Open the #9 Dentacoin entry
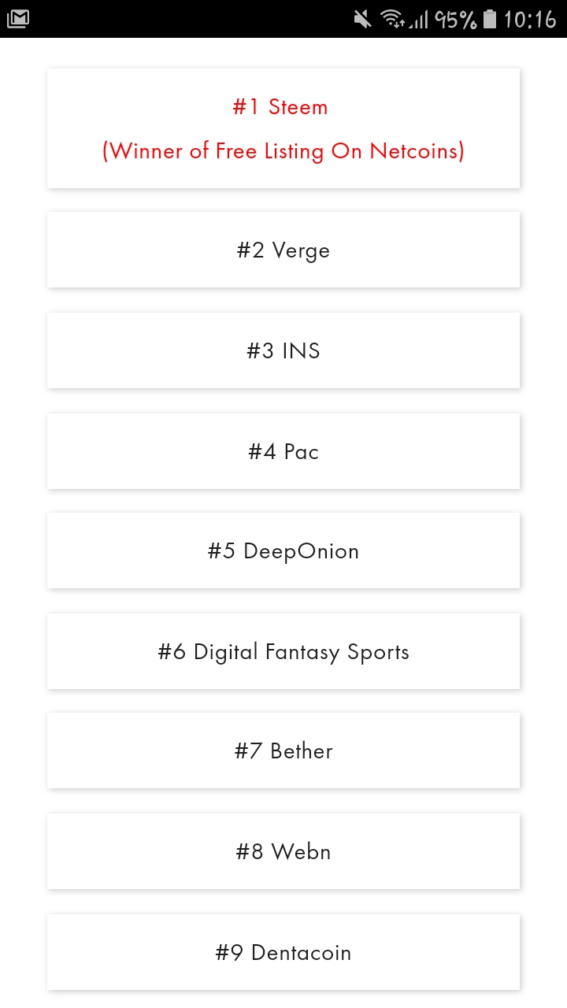The width and height of the screenshot is (567, 1008). click(x=283, y=952)
